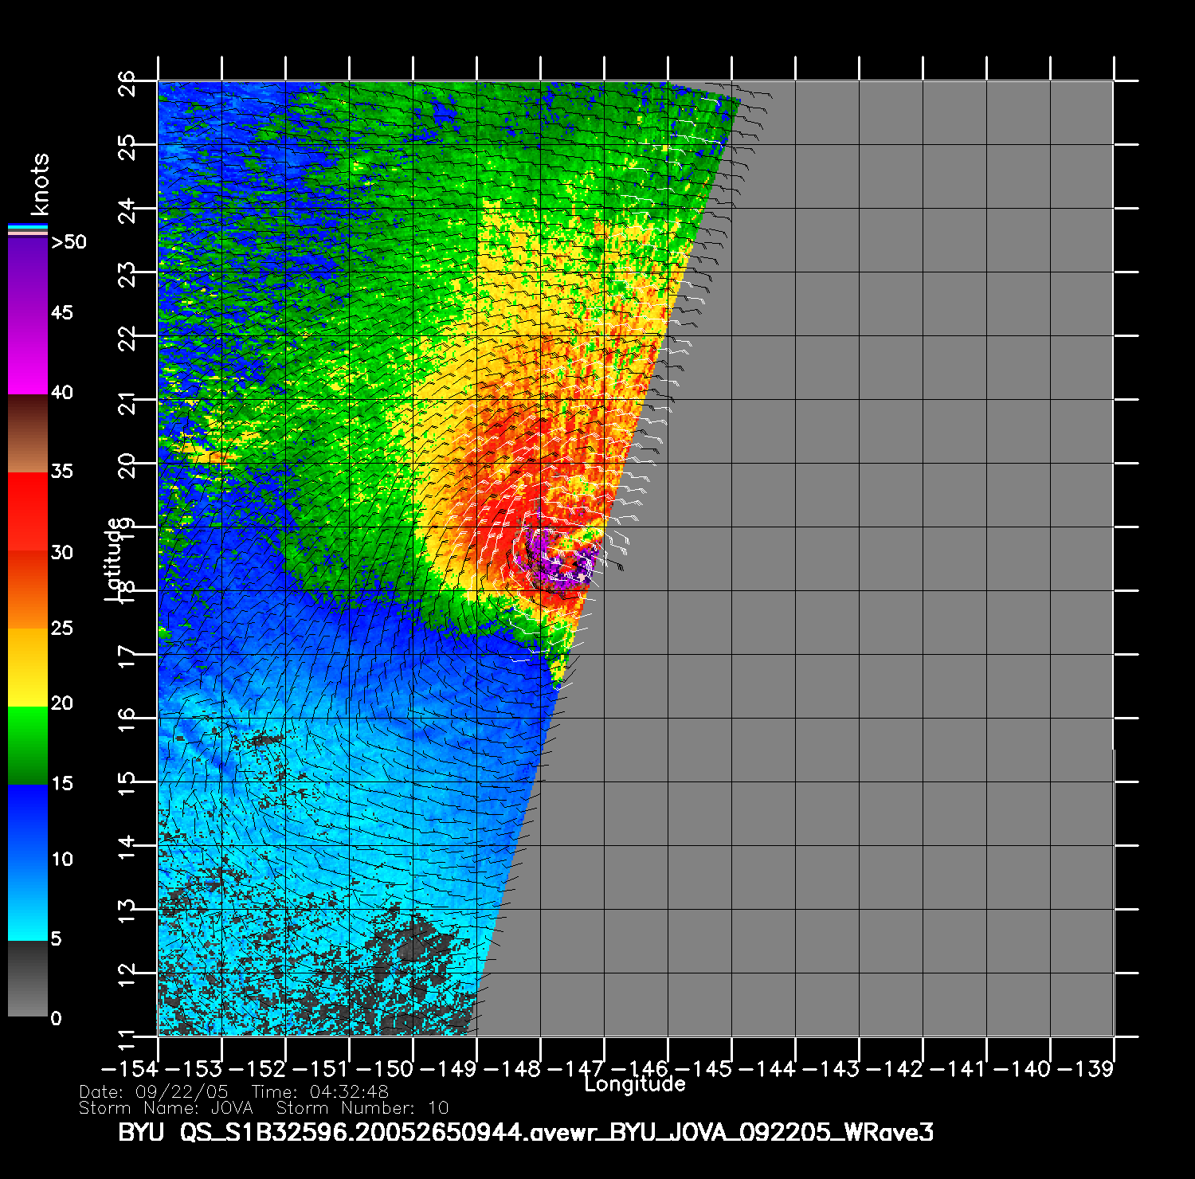Click the 26 latitude tick label

point(127,82)
